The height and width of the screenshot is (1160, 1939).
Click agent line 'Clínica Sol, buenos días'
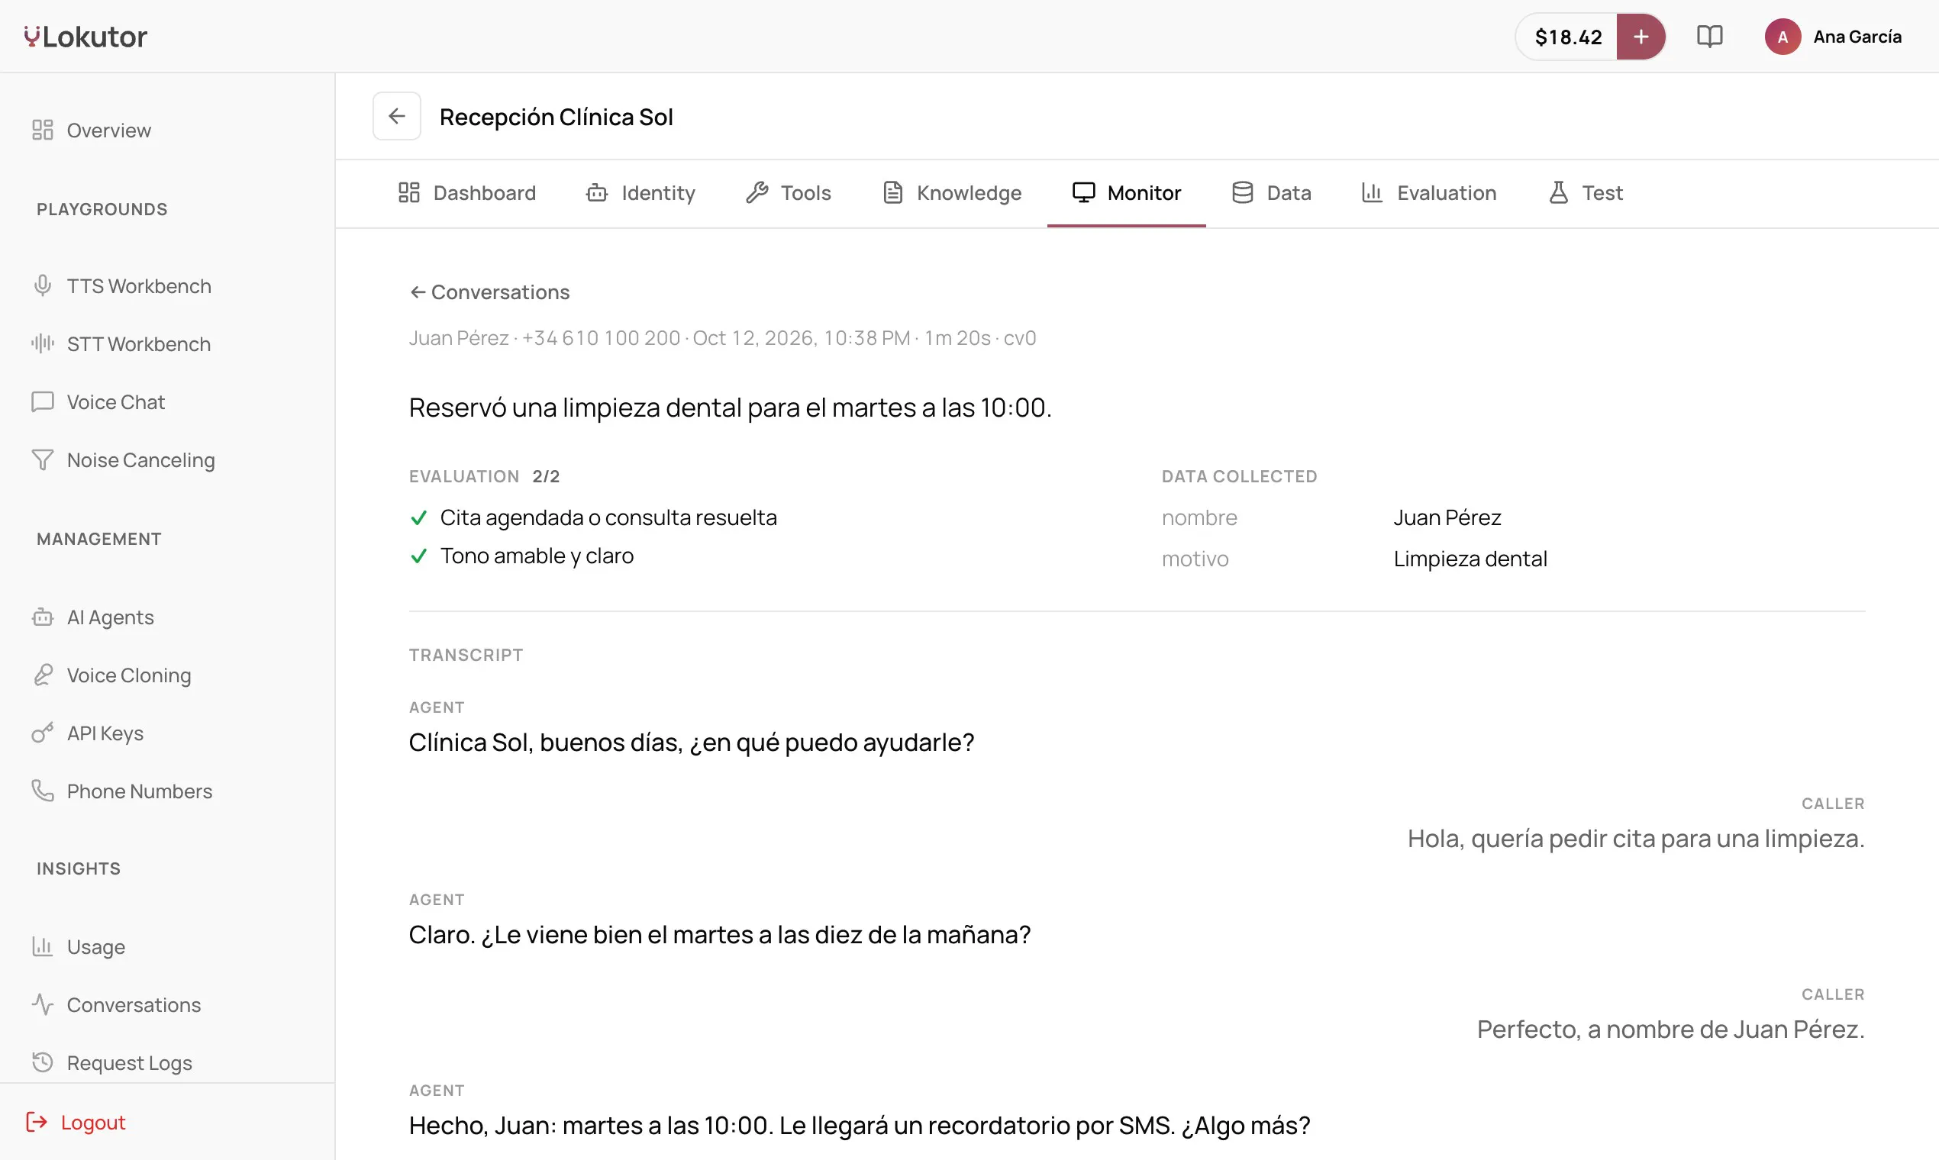click(691, 742)
